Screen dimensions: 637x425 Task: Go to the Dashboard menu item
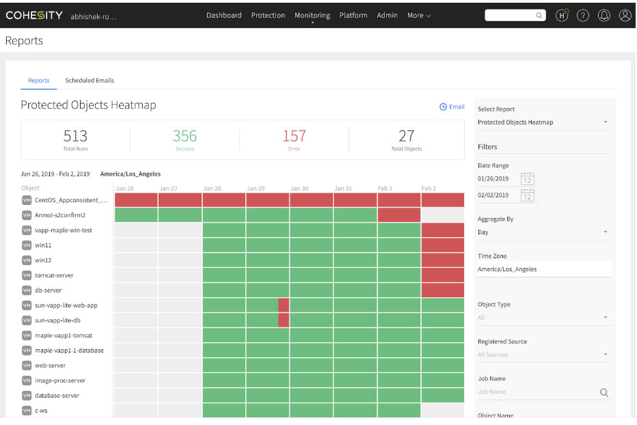pyautogui.click(x=223, y=15)
